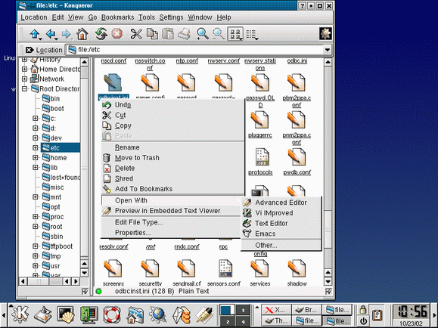Reload the view with the refresh icon
The height and width of the screenshot is (328, 438).
tap(101, 34)
